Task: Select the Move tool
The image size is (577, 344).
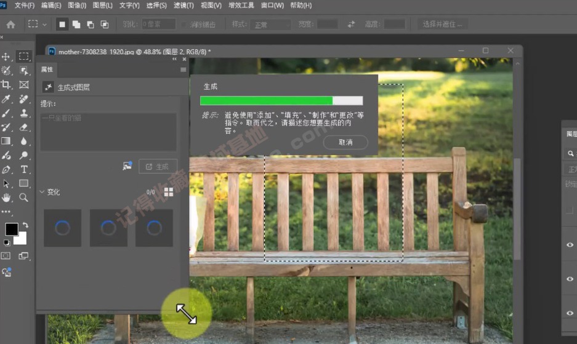Action: (x=6, y=56)
